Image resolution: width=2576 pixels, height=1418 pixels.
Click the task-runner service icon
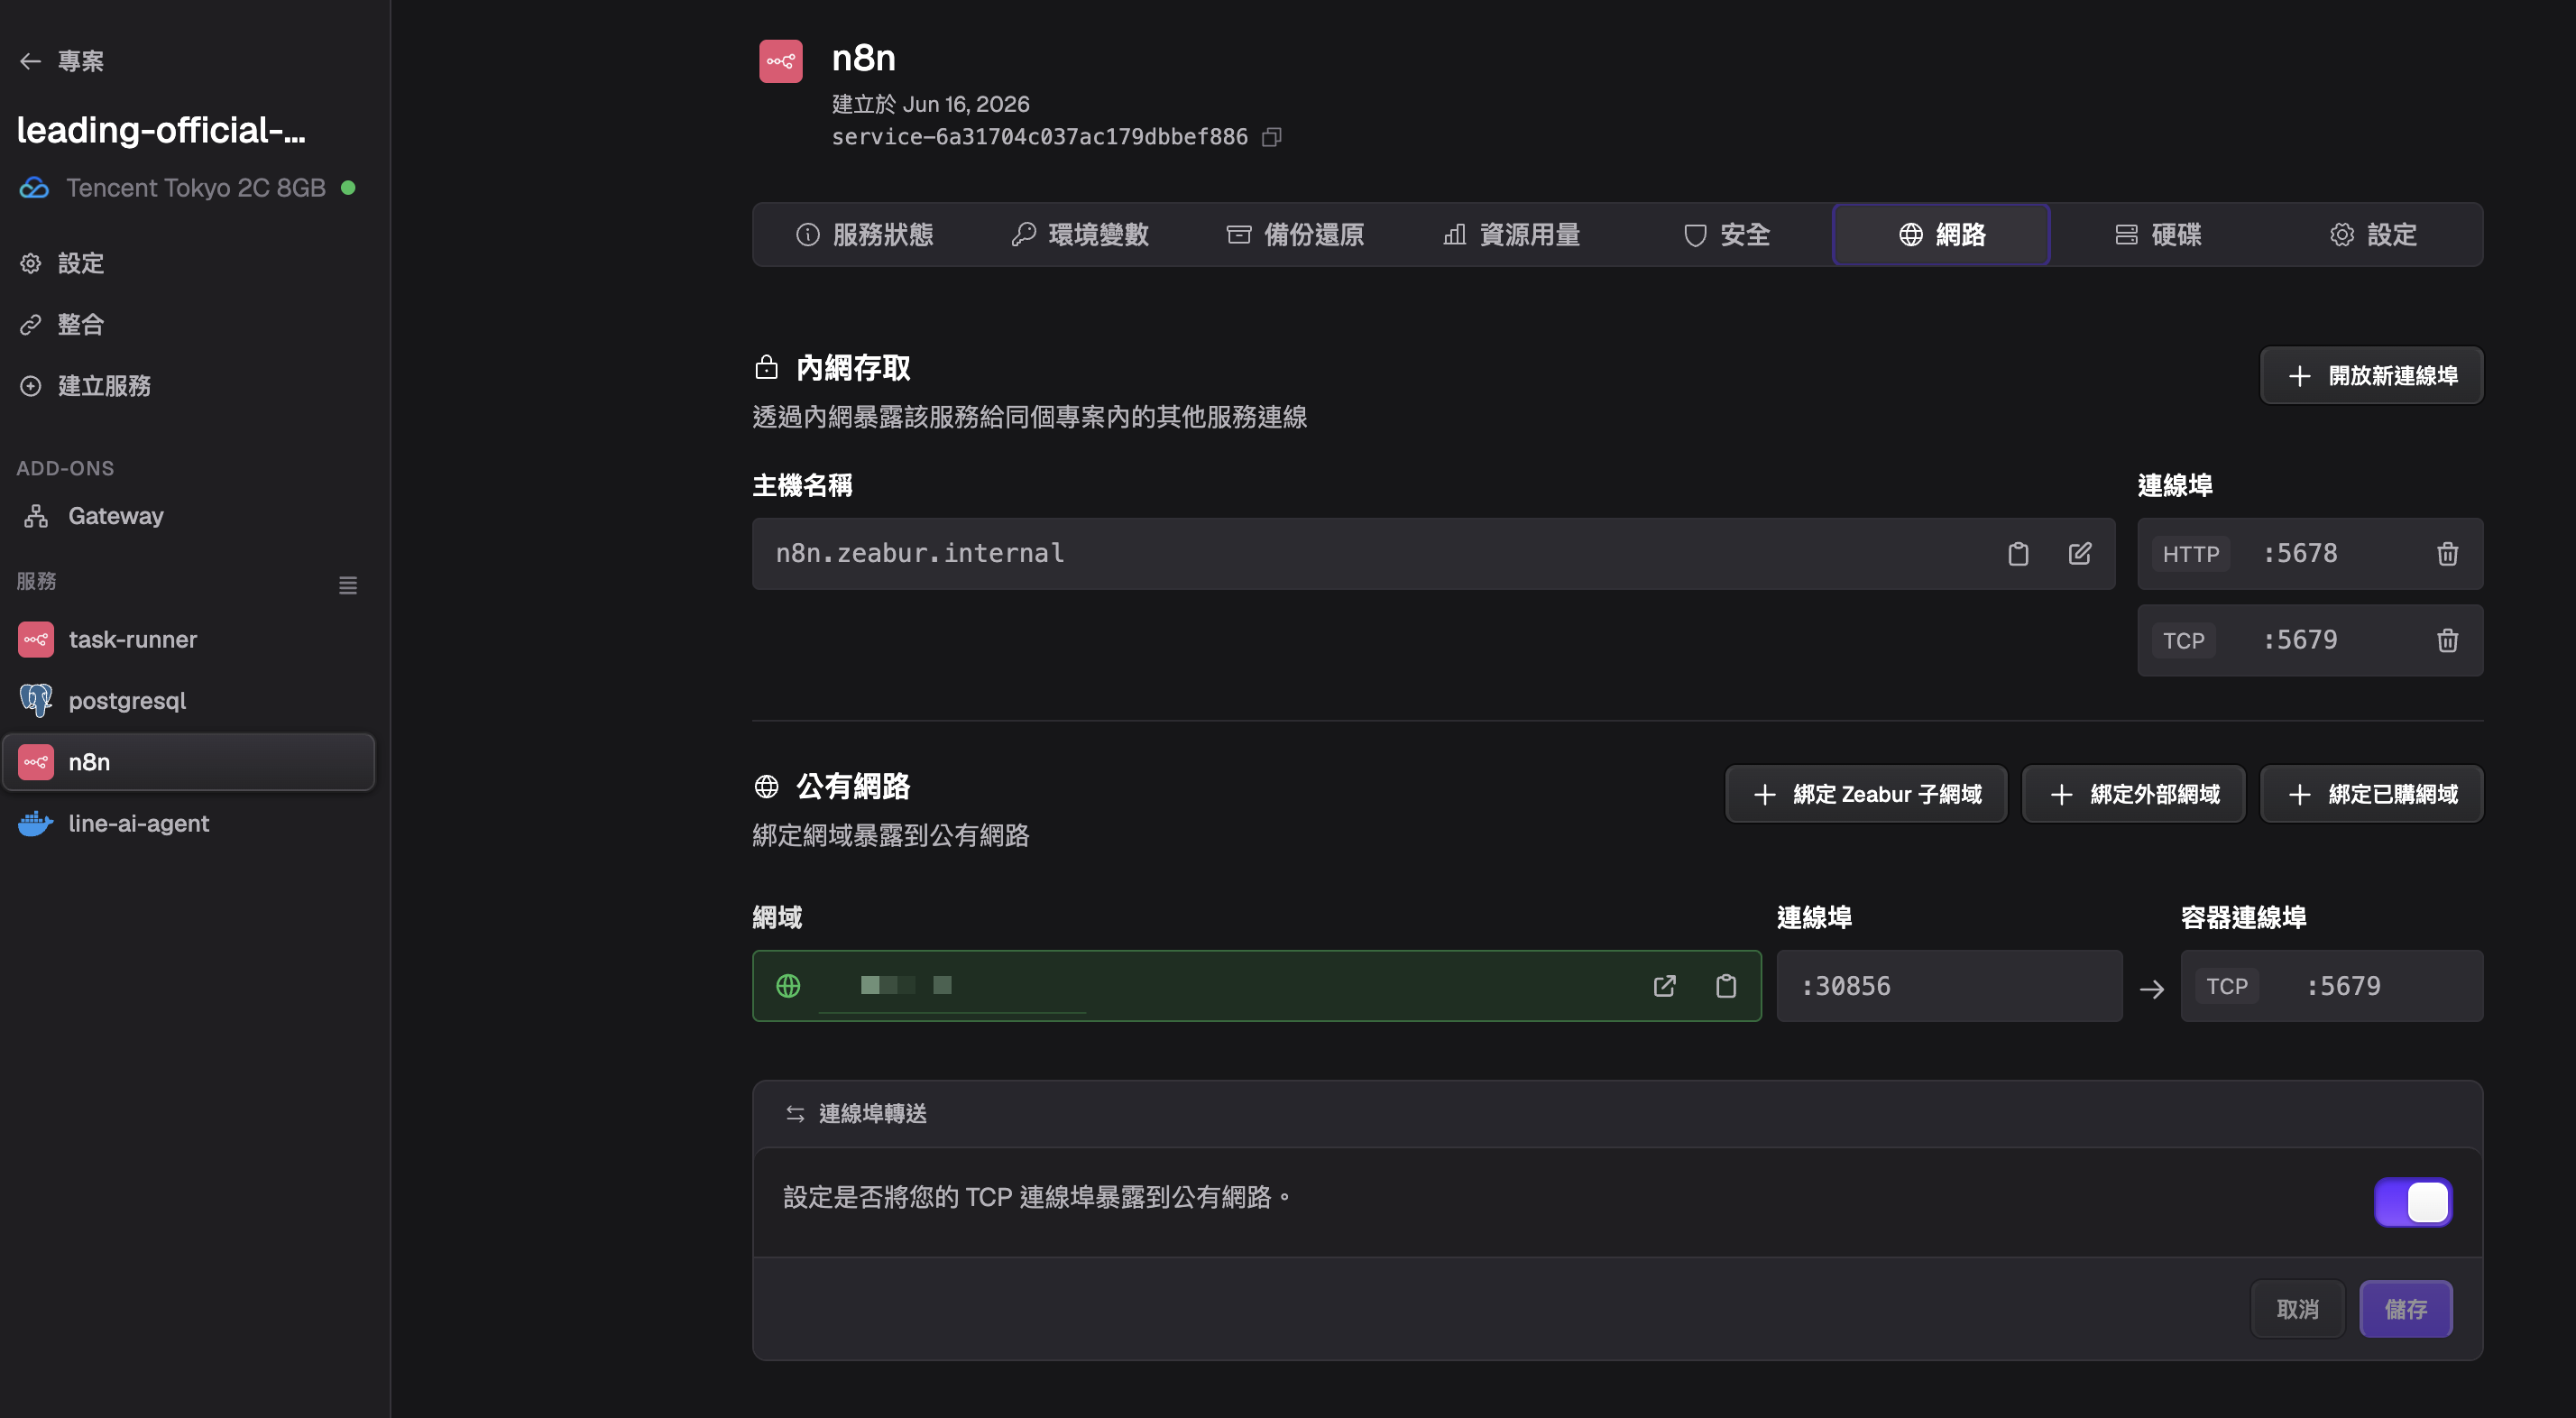pos(36,640)
